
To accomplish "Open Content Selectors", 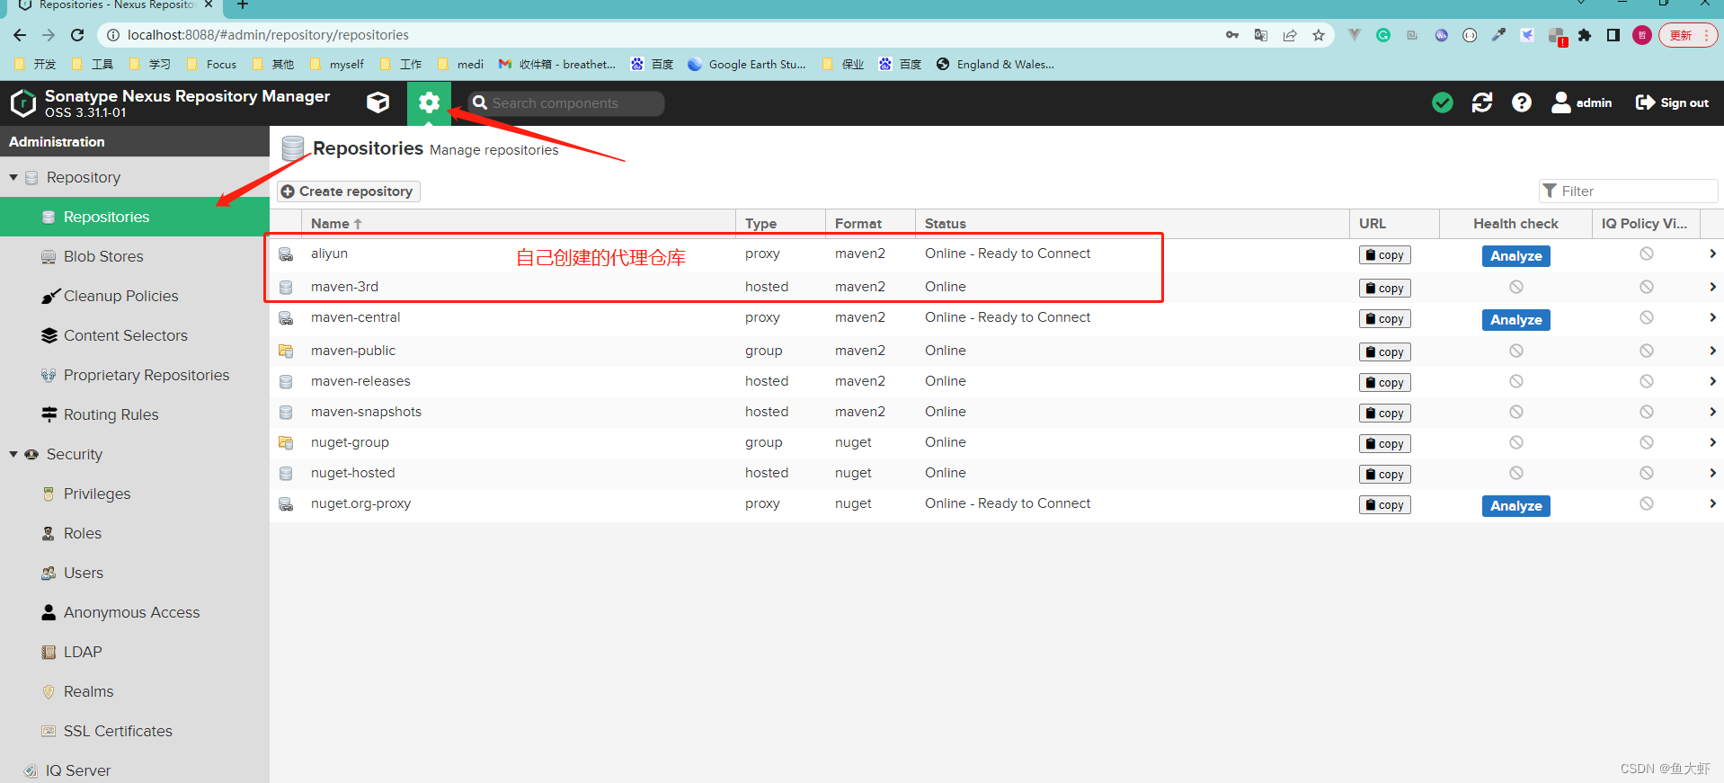I will [x=125, y=335].
